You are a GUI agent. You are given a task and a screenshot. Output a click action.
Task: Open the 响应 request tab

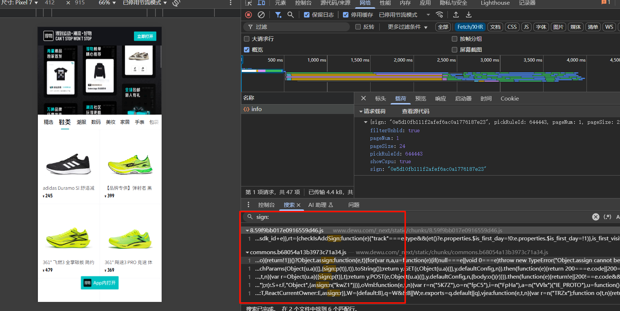pos(441,99)
